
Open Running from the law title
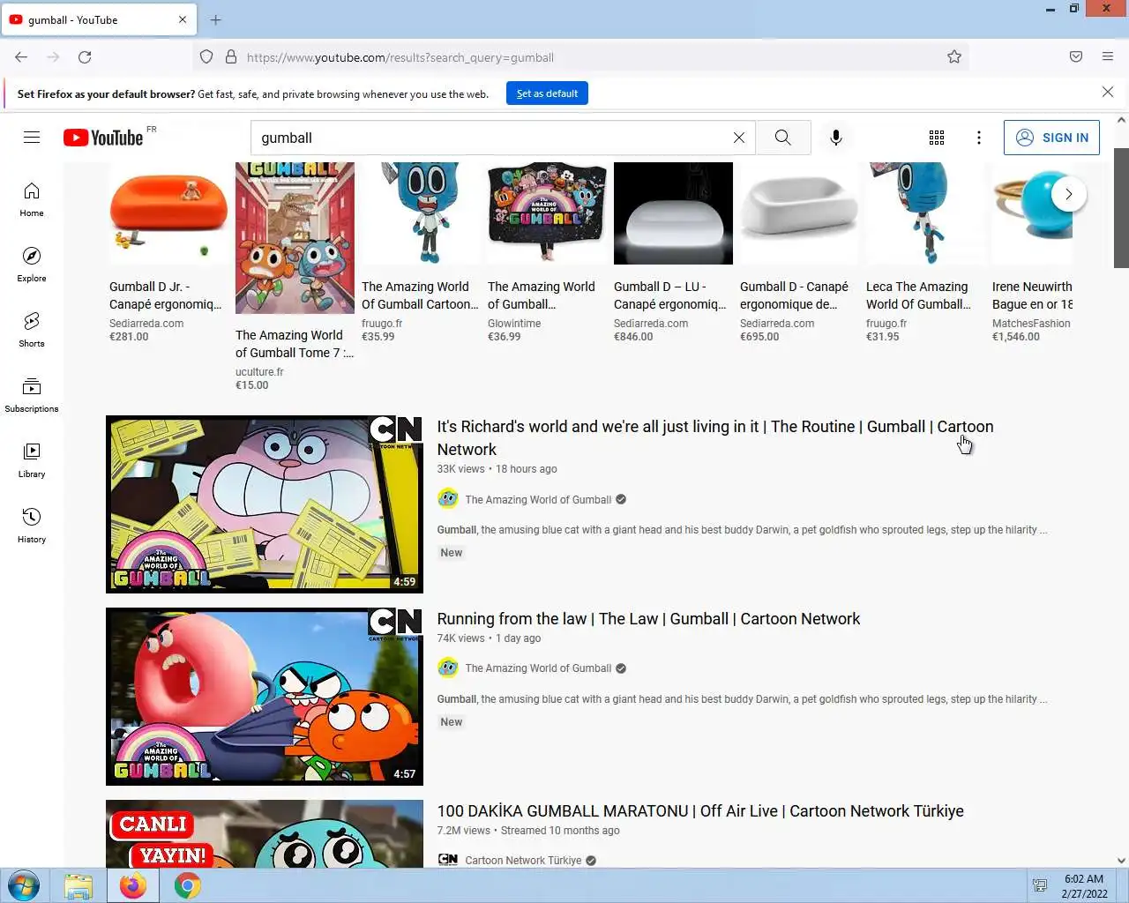click(x=648, y=619)
